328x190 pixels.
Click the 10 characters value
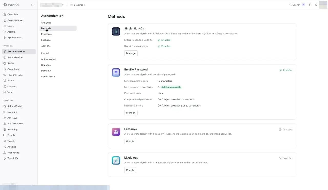[165, 81]
